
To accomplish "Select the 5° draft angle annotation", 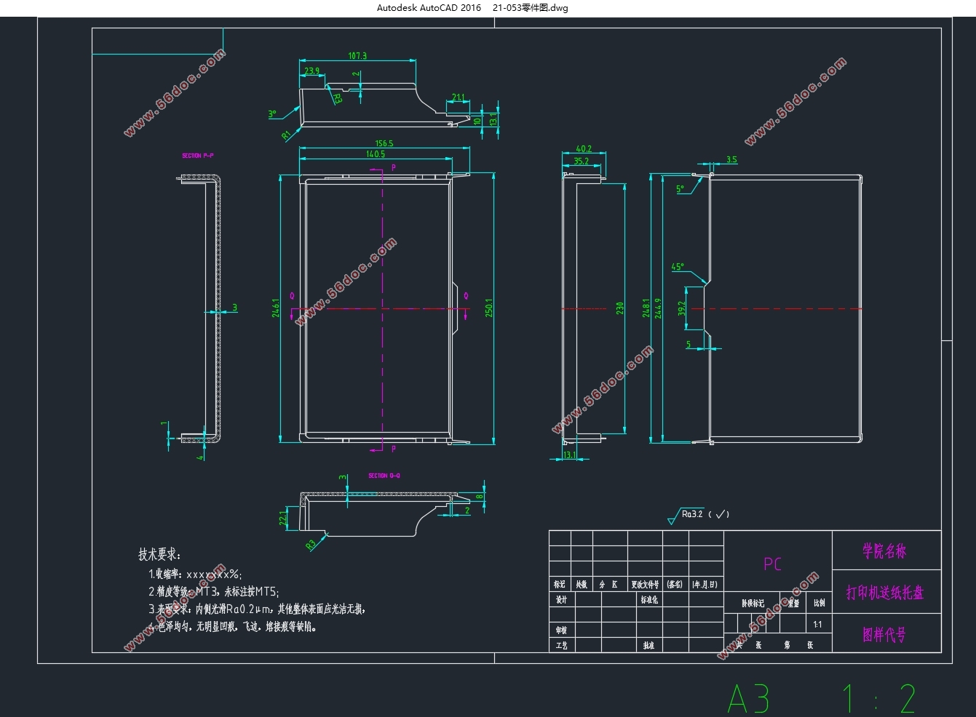I will (681, 189).
